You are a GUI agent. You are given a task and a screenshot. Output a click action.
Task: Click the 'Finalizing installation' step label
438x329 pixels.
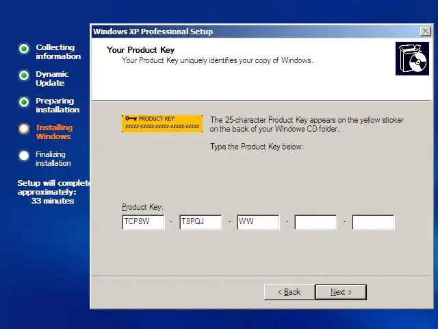(x=53, y=158)
